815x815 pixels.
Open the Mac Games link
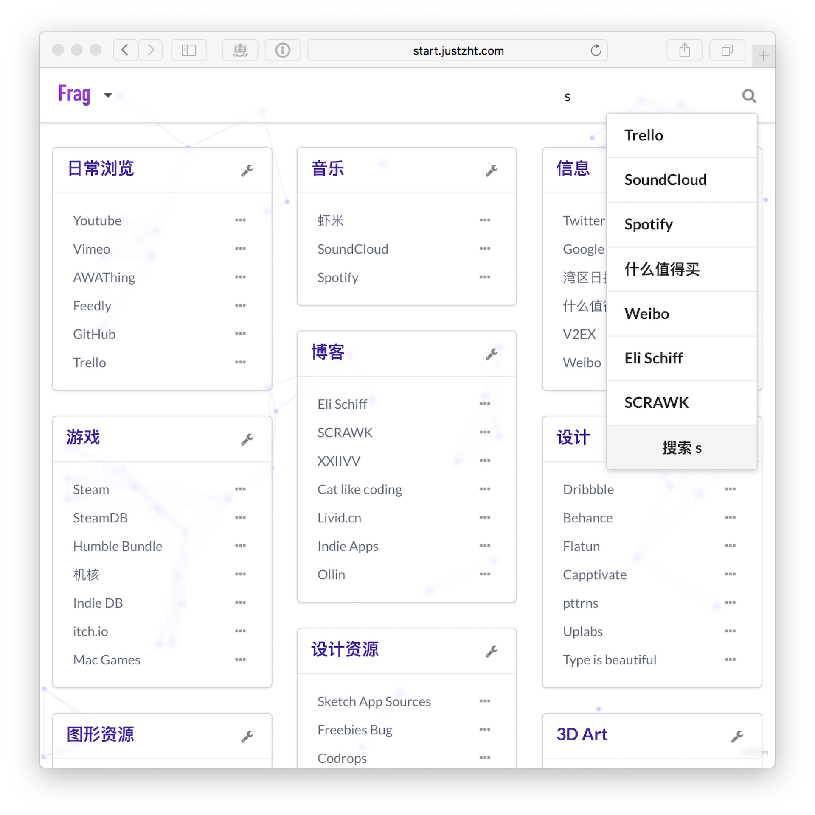point(107,660)
